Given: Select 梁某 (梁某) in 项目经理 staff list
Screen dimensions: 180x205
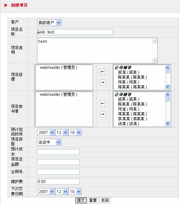Looking at the screenshot, I should tap(129, 72).
